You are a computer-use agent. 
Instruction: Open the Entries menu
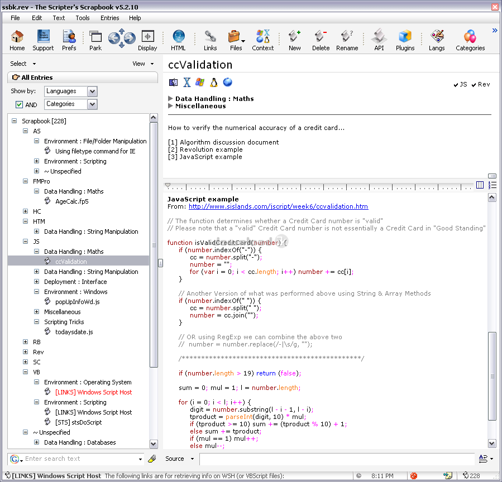click(109, 18)
